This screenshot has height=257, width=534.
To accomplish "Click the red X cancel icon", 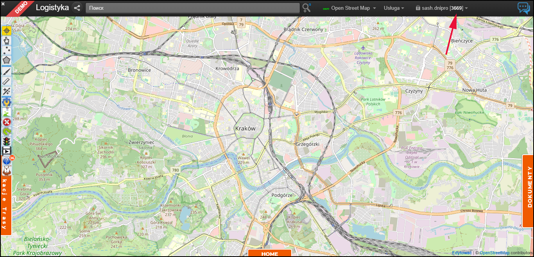I will pos(7,122).
